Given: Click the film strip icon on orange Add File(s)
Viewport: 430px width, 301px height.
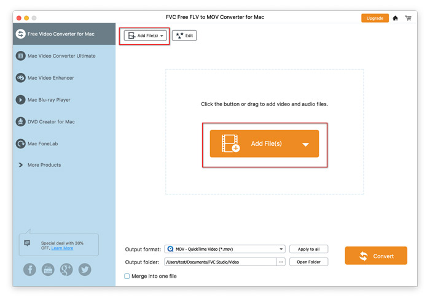Looking at the screenshot, I should coord(230,143).
